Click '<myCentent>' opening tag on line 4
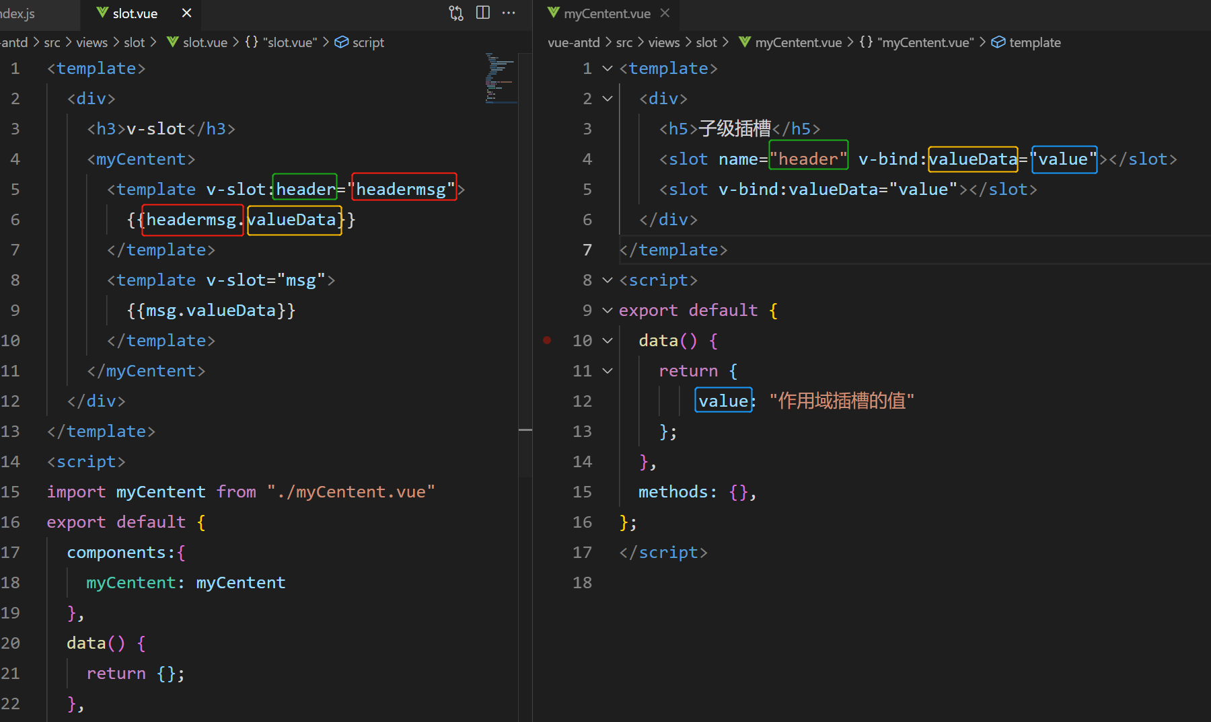The image size is (1211, 722). coord(141,159)
